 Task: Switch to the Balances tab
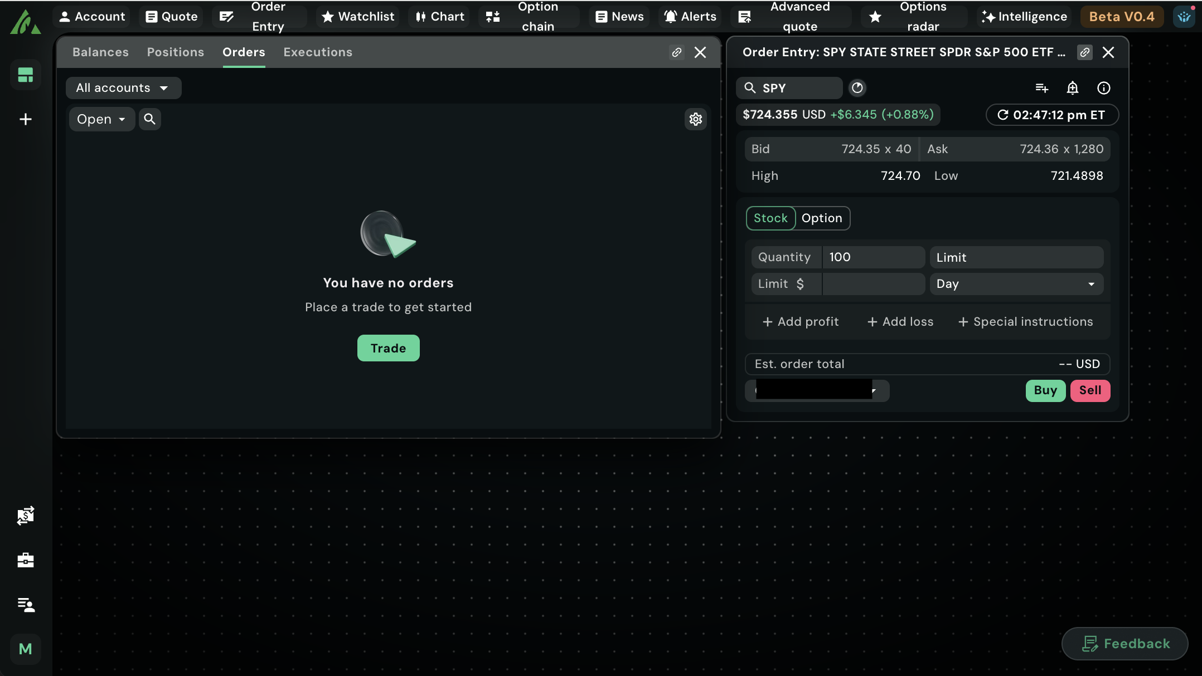[100, 52]
